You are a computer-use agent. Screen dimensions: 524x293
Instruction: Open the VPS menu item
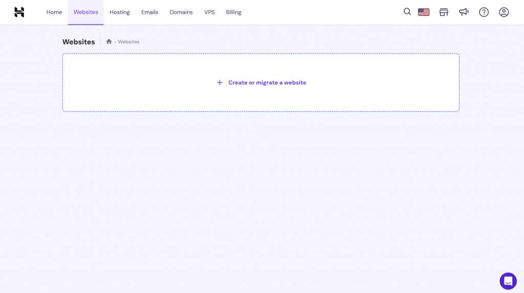tap(209, 12)
